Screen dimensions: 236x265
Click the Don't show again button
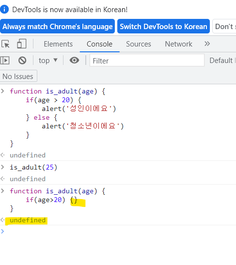click(224, 26)
